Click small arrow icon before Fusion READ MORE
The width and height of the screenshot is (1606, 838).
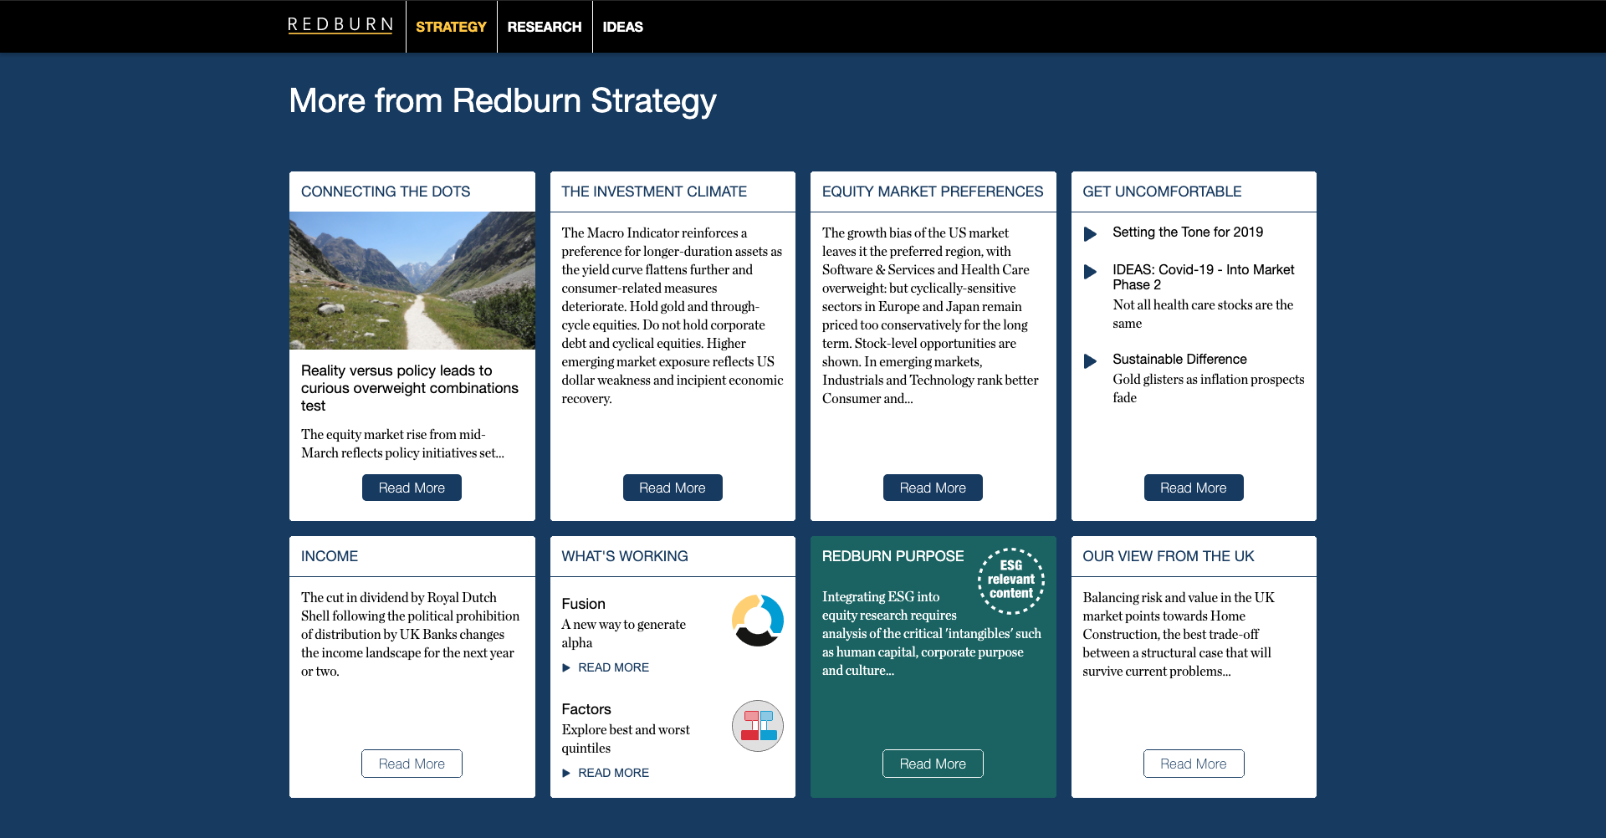tap(566, 667)
